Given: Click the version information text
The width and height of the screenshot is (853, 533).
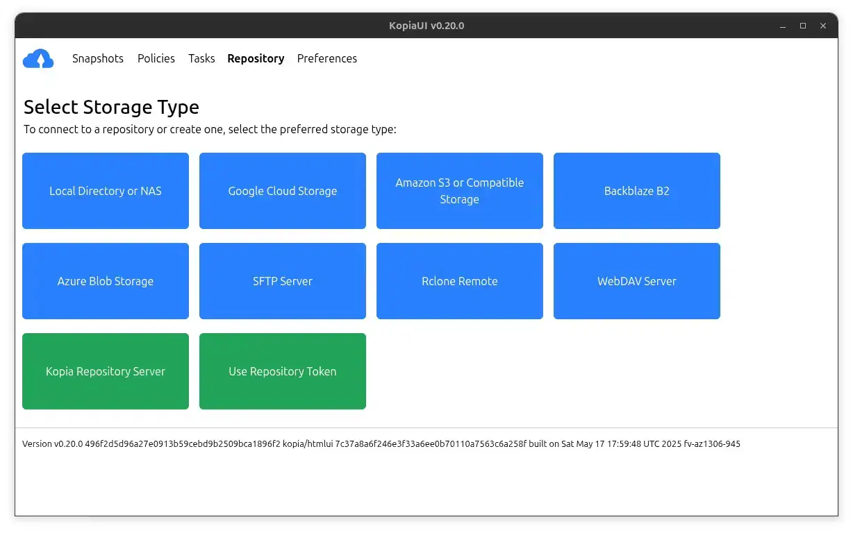Looking at the screenshot, I should pos(381,443).
